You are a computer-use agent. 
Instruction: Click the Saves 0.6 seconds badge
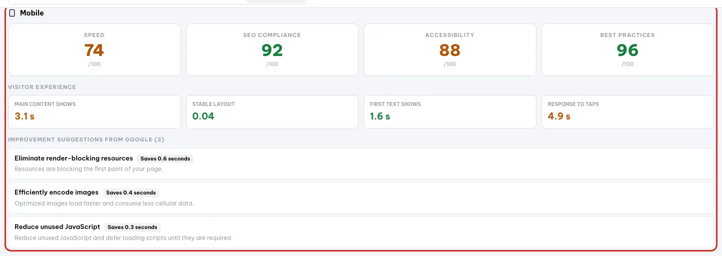(165, 158)
